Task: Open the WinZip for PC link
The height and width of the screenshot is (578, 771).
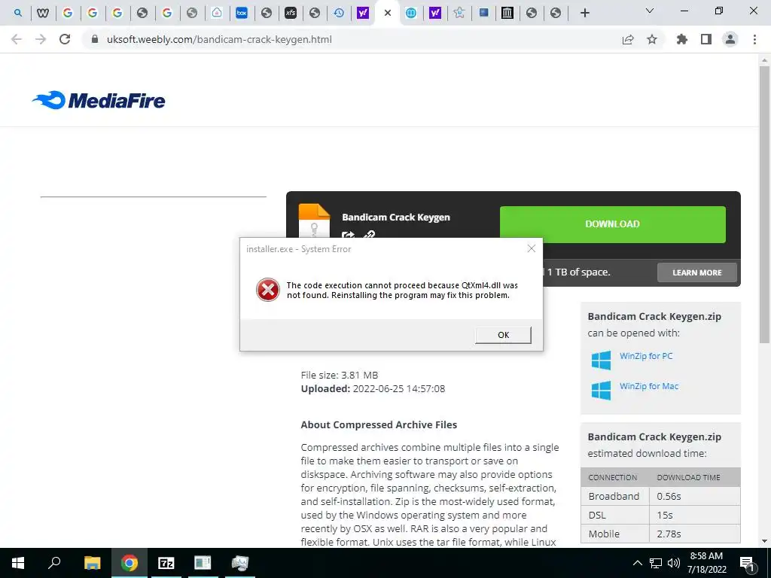Action: (645, 356)
